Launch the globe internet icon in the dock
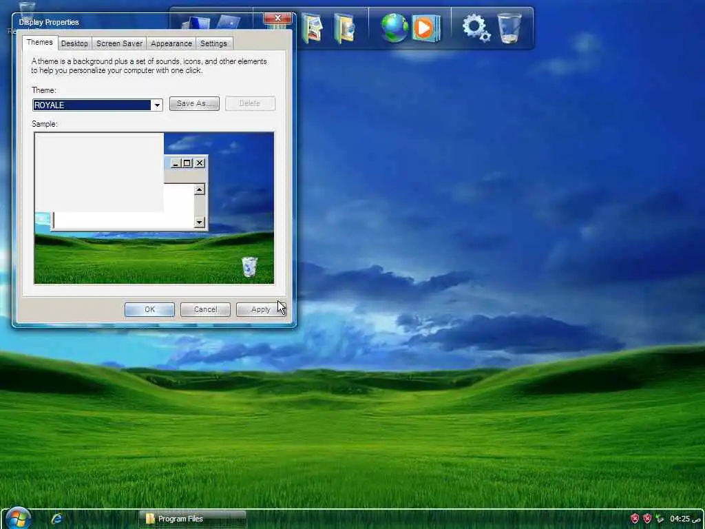The width and height of the screenshot is (705, 529). [394, 28]
